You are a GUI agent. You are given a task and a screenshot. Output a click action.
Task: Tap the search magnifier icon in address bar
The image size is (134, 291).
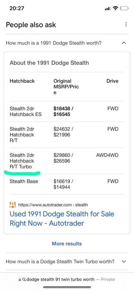24,279
